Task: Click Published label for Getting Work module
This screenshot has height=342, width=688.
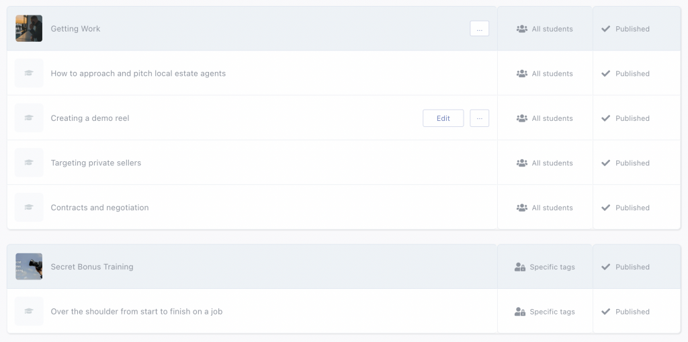Action: 632,29
